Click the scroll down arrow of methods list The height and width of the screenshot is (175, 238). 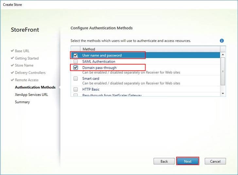pyautogui.click(x=223, y=94)
